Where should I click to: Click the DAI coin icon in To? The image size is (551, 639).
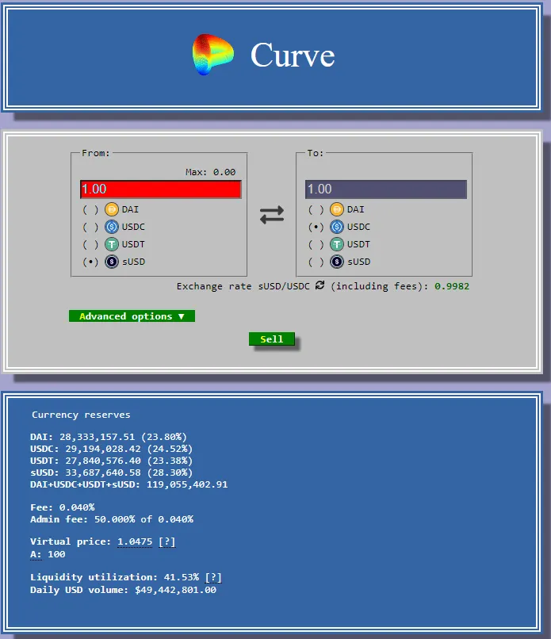click(x=337, y=209)
